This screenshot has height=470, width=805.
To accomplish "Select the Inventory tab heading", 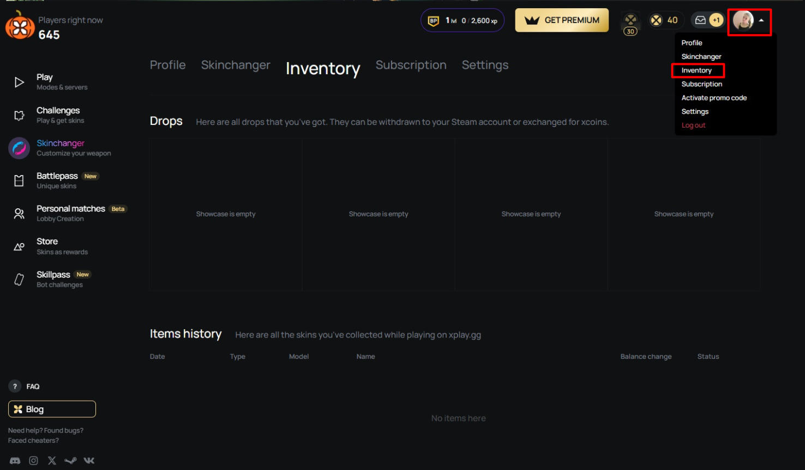I will coord(323,69).
